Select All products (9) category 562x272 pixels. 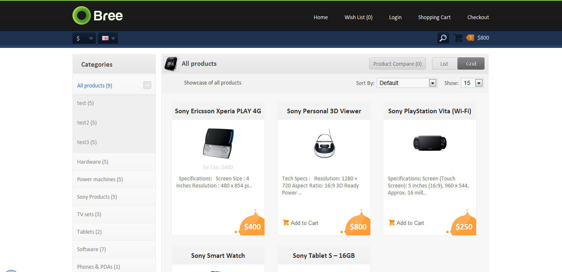[x=95, y=85]
